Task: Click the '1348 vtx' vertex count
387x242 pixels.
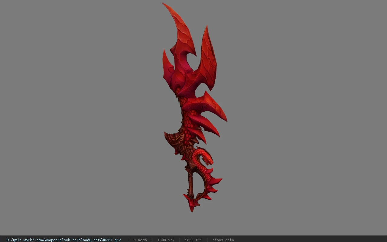Action: tap(166, 240)
